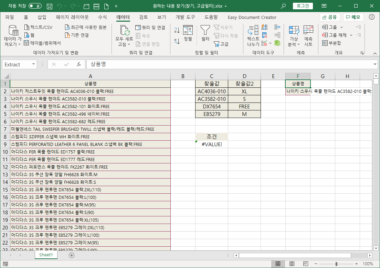The image size is (380, 268).
Task: Switch to the 페이지 레이아웃 tab
Action: tap(72, 17)
